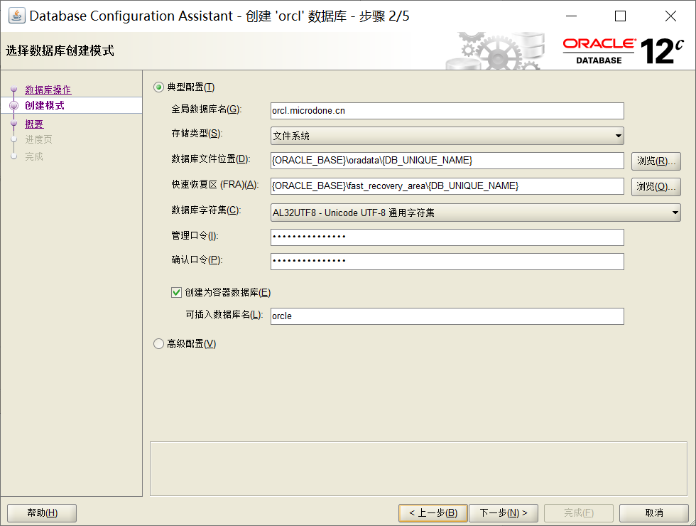This screenshot has width=696, height=526.
Task: Click the 管理口令(I) label
Action: (x=195, y=235)
